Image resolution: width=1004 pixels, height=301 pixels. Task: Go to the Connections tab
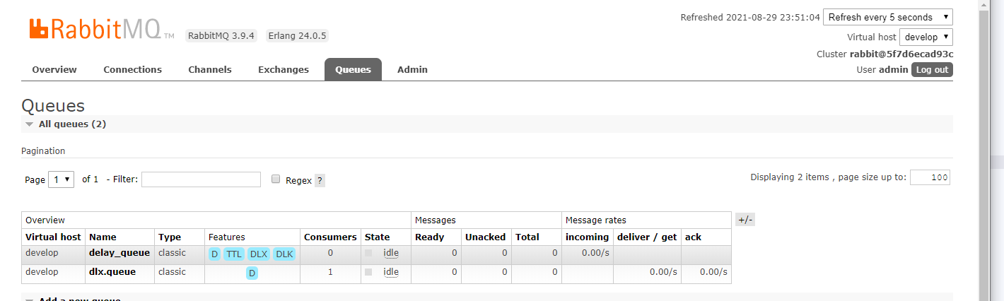coord(132,69)
